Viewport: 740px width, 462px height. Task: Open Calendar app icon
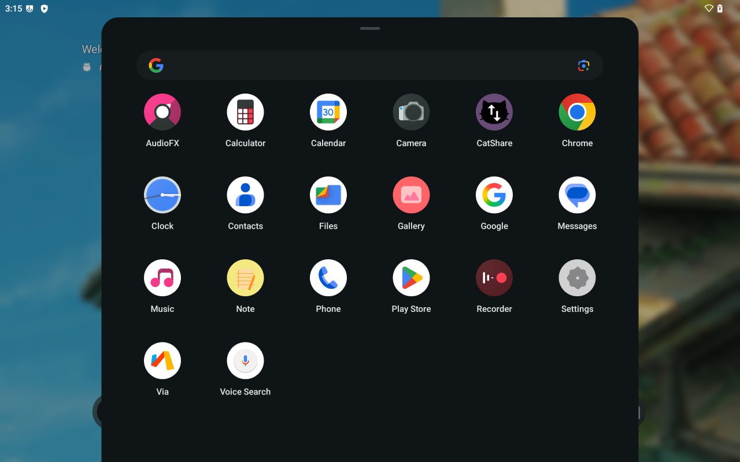click(328, 112)
